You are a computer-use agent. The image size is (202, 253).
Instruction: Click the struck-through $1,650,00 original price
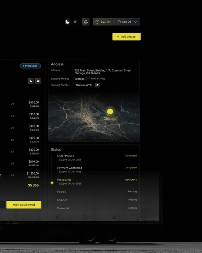point(34,177)
